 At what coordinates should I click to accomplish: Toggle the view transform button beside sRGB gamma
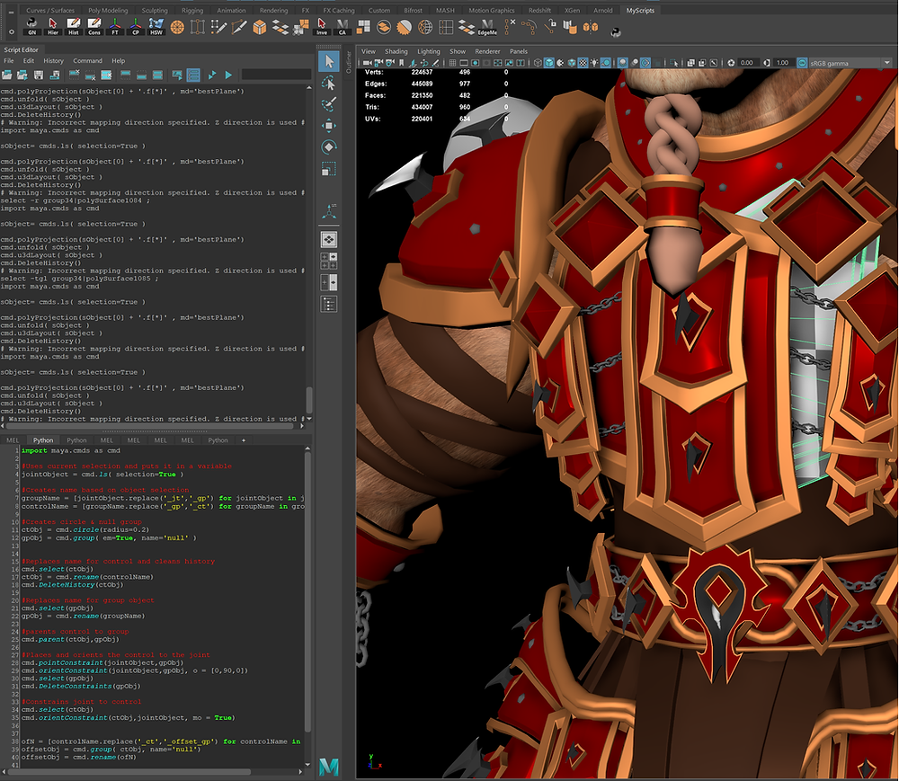(x=802, y=62)
